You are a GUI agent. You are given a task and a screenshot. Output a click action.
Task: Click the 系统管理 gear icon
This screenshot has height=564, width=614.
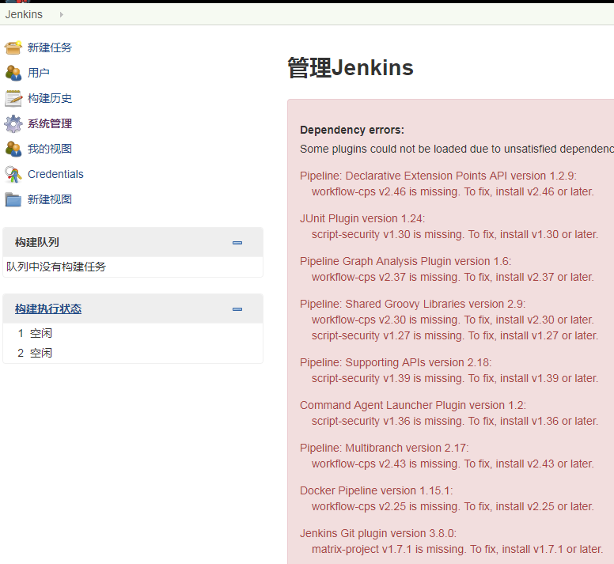click(x=13, y=123)
